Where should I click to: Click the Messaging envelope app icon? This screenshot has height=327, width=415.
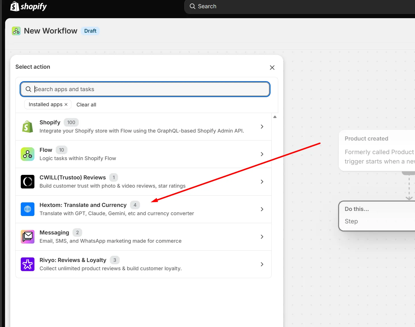(x=28, y=237)
